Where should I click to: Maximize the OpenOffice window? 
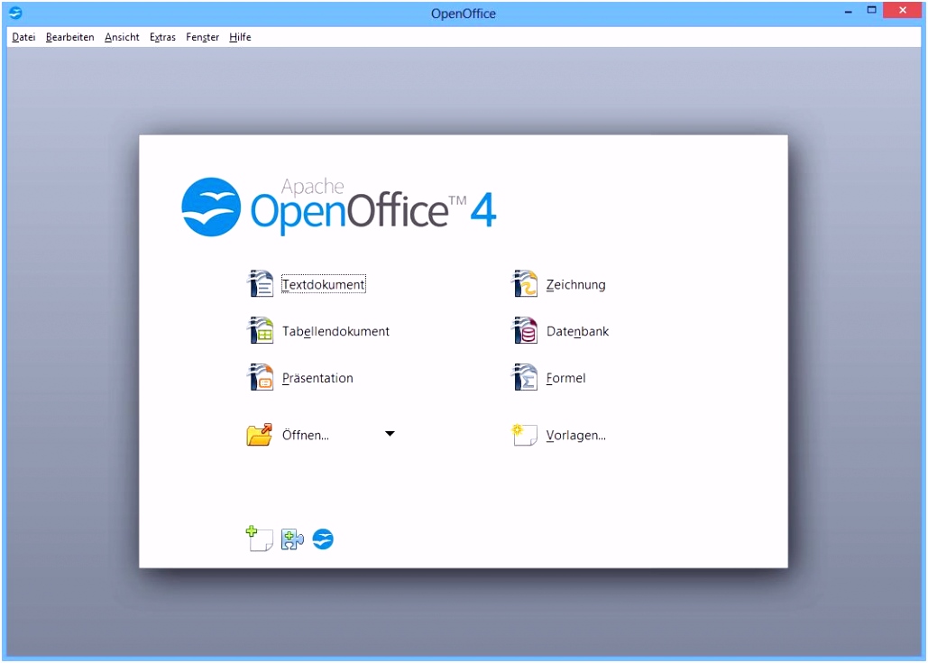coord(872,10)
